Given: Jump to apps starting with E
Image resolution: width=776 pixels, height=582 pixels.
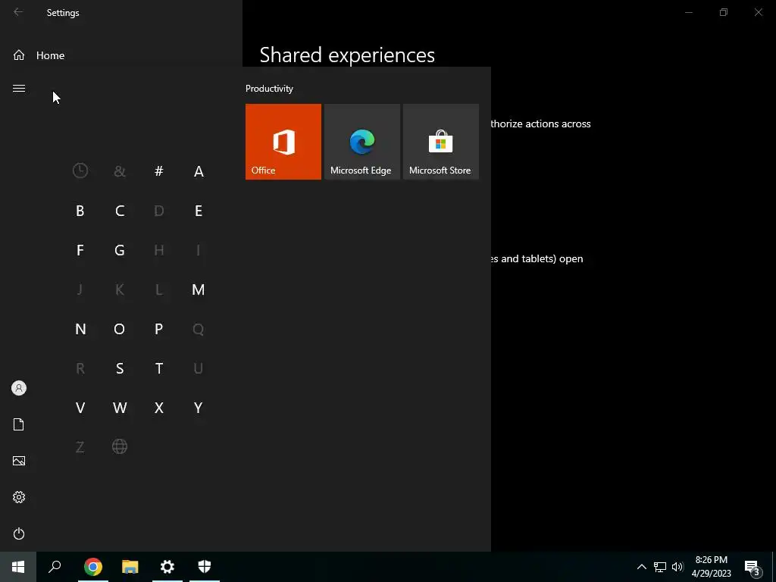Looking at the screenshot, I should point(199,211).
